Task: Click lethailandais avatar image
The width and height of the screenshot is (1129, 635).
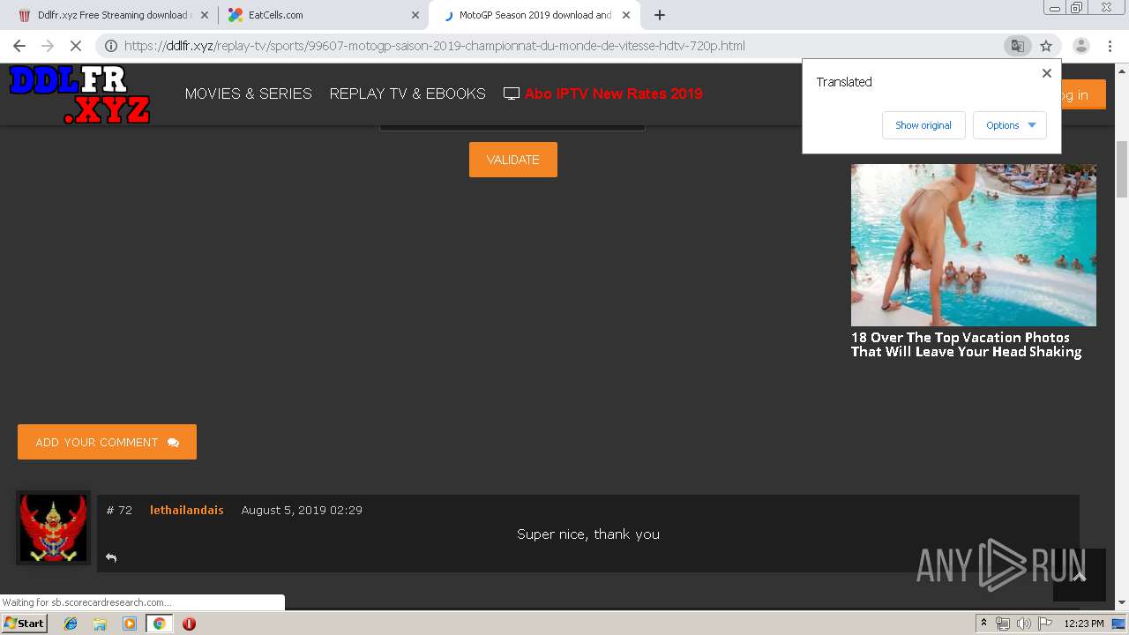Action: 53,527
